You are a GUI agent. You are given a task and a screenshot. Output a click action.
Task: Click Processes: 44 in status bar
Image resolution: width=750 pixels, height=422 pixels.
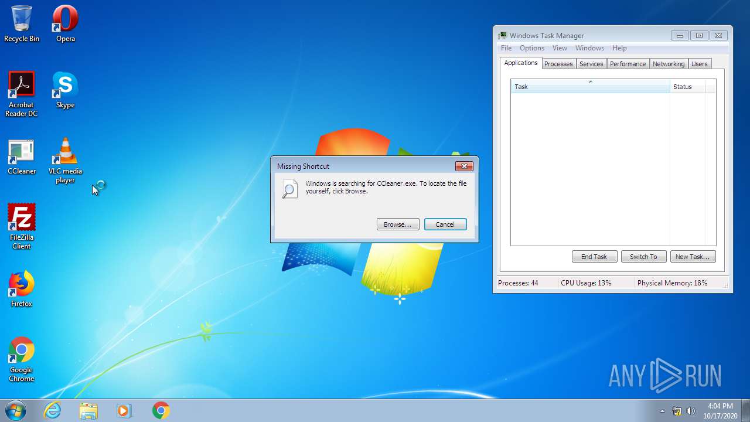pyautogui.click(x=518, y=283)
